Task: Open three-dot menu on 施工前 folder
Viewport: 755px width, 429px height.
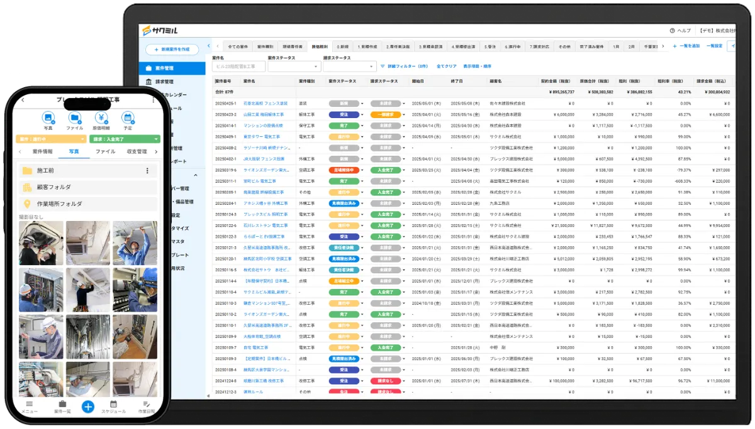Action: click(x=148, y=171)
